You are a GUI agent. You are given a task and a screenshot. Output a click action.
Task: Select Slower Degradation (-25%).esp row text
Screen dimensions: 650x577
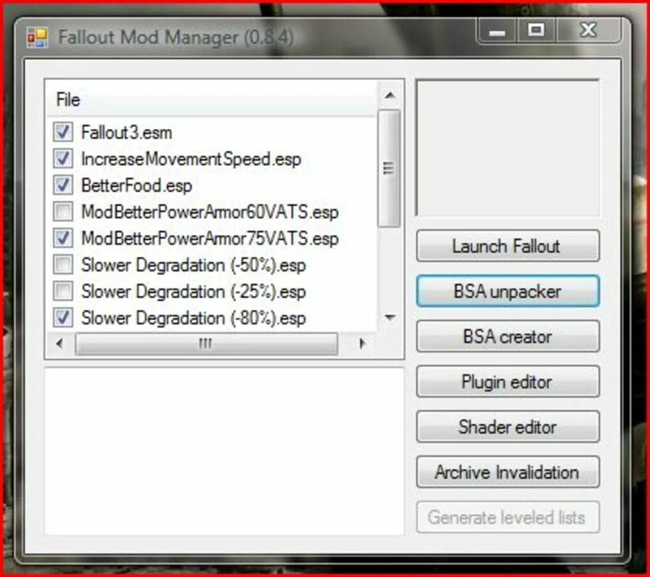pos(194,292)
